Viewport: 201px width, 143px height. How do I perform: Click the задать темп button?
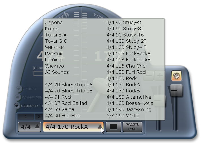point(132,127)
